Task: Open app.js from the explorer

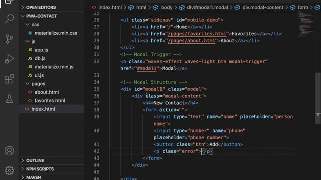Action: click(x=41, y=50)
